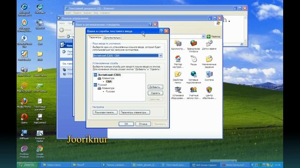300x168 pixels.
Task: Click the help question-mark button in the text input dialog
Action: click(161, 31)
